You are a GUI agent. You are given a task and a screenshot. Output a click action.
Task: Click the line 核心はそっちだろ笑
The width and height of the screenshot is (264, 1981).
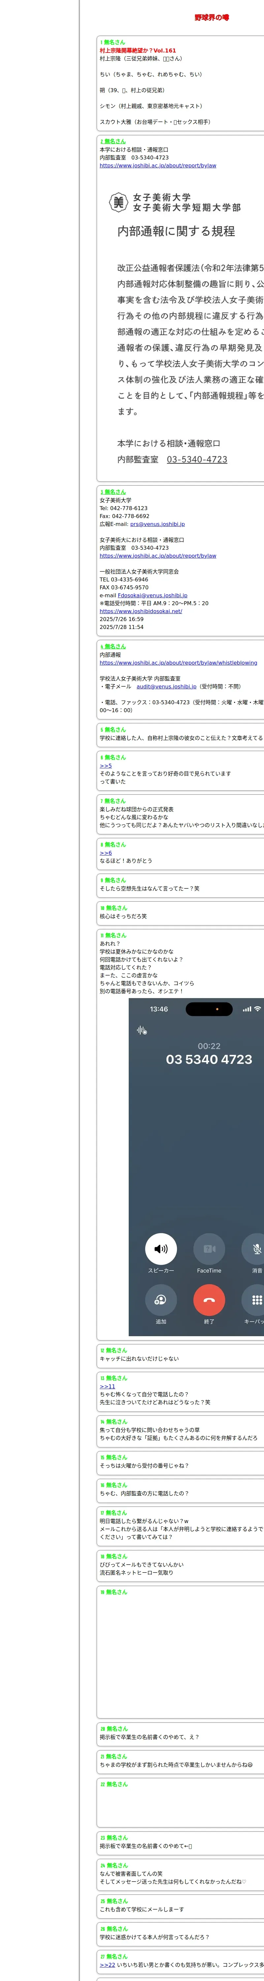[x=123, y=917]
